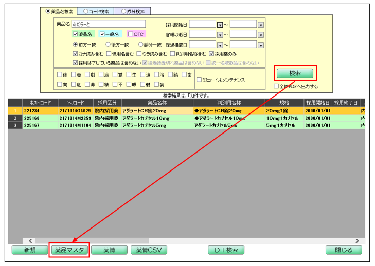Switch to the 成分検索 tab
This screenshot has height=266, width=375.
click(133, 11)
